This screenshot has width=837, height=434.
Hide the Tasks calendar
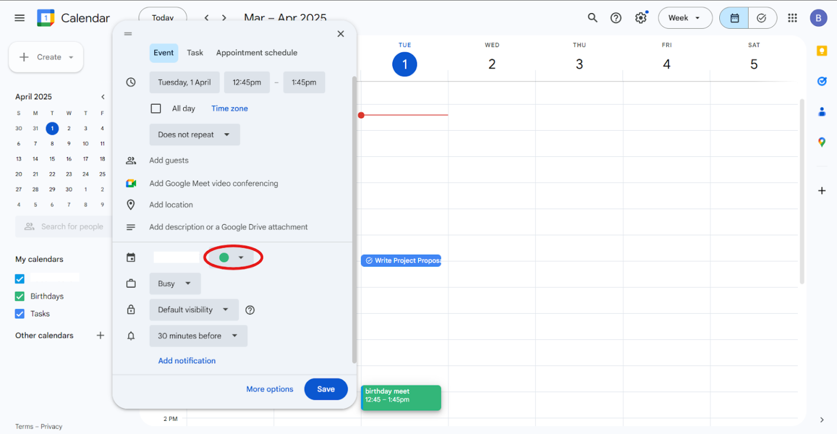click(x=20, y=314)
